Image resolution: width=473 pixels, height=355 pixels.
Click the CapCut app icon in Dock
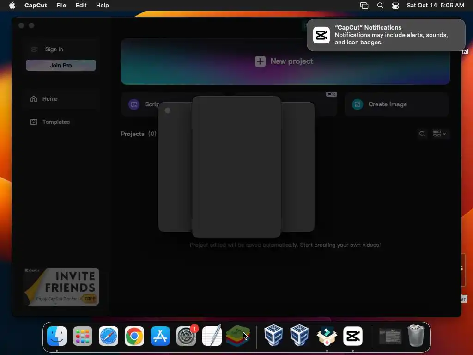click(x=353, y=336)
